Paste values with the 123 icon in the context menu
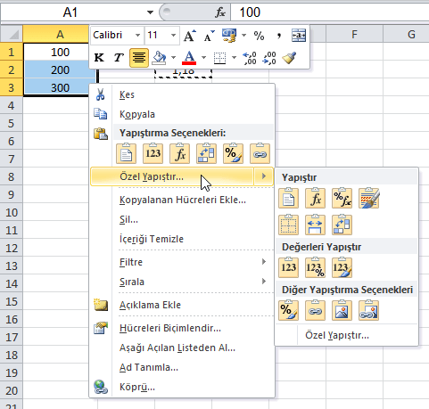Viewport: 429px width, 409px height. tap(153, 153)
